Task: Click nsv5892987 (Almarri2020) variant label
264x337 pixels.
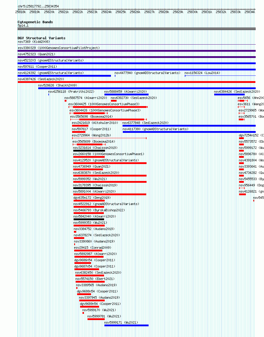Action: [96, 253]
